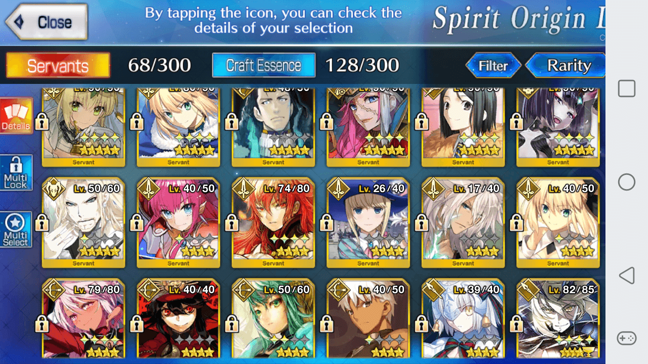
Task: Tap Android recent apps square icon
Action: pos(627,89)
